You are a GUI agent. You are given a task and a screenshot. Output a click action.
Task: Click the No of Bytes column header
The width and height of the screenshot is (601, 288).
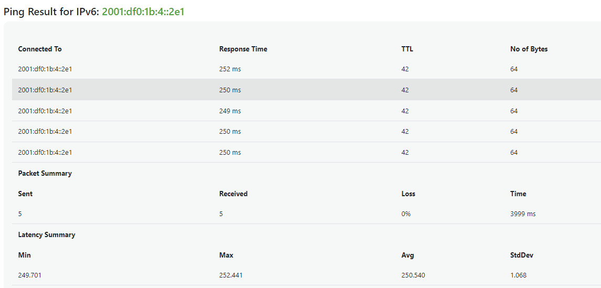click(529, 49)
